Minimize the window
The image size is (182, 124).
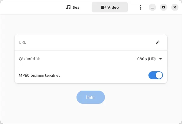tap(152, 7)
